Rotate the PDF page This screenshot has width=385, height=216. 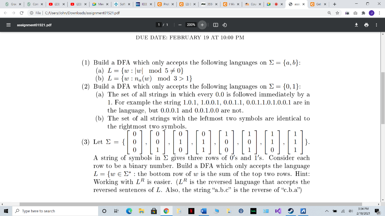pyautogui.click(x=225, y=25)
